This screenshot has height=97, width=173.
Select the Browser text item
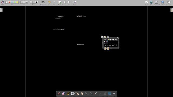point(60,17)
